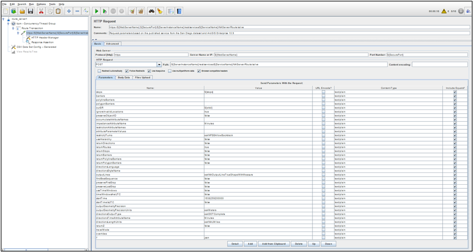Toggle Browser-compatible headers checkbox
Screen dimensions: 473x252
[199, 71]
